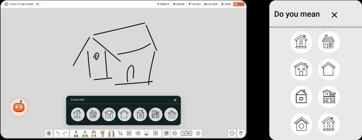Open the widgets grid icon

click(x=166, y=133)
